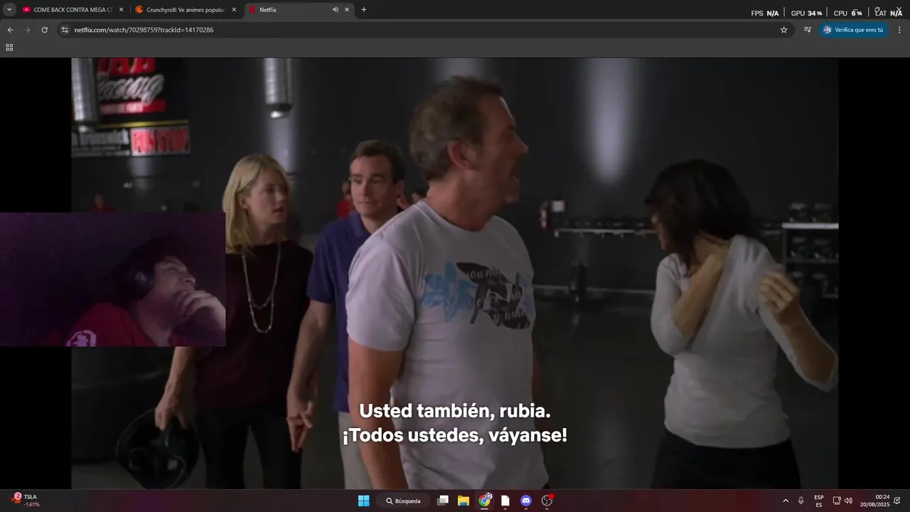Click Verifica que eres tú profile button
The image size is (910, 512).
click(853, 30)
